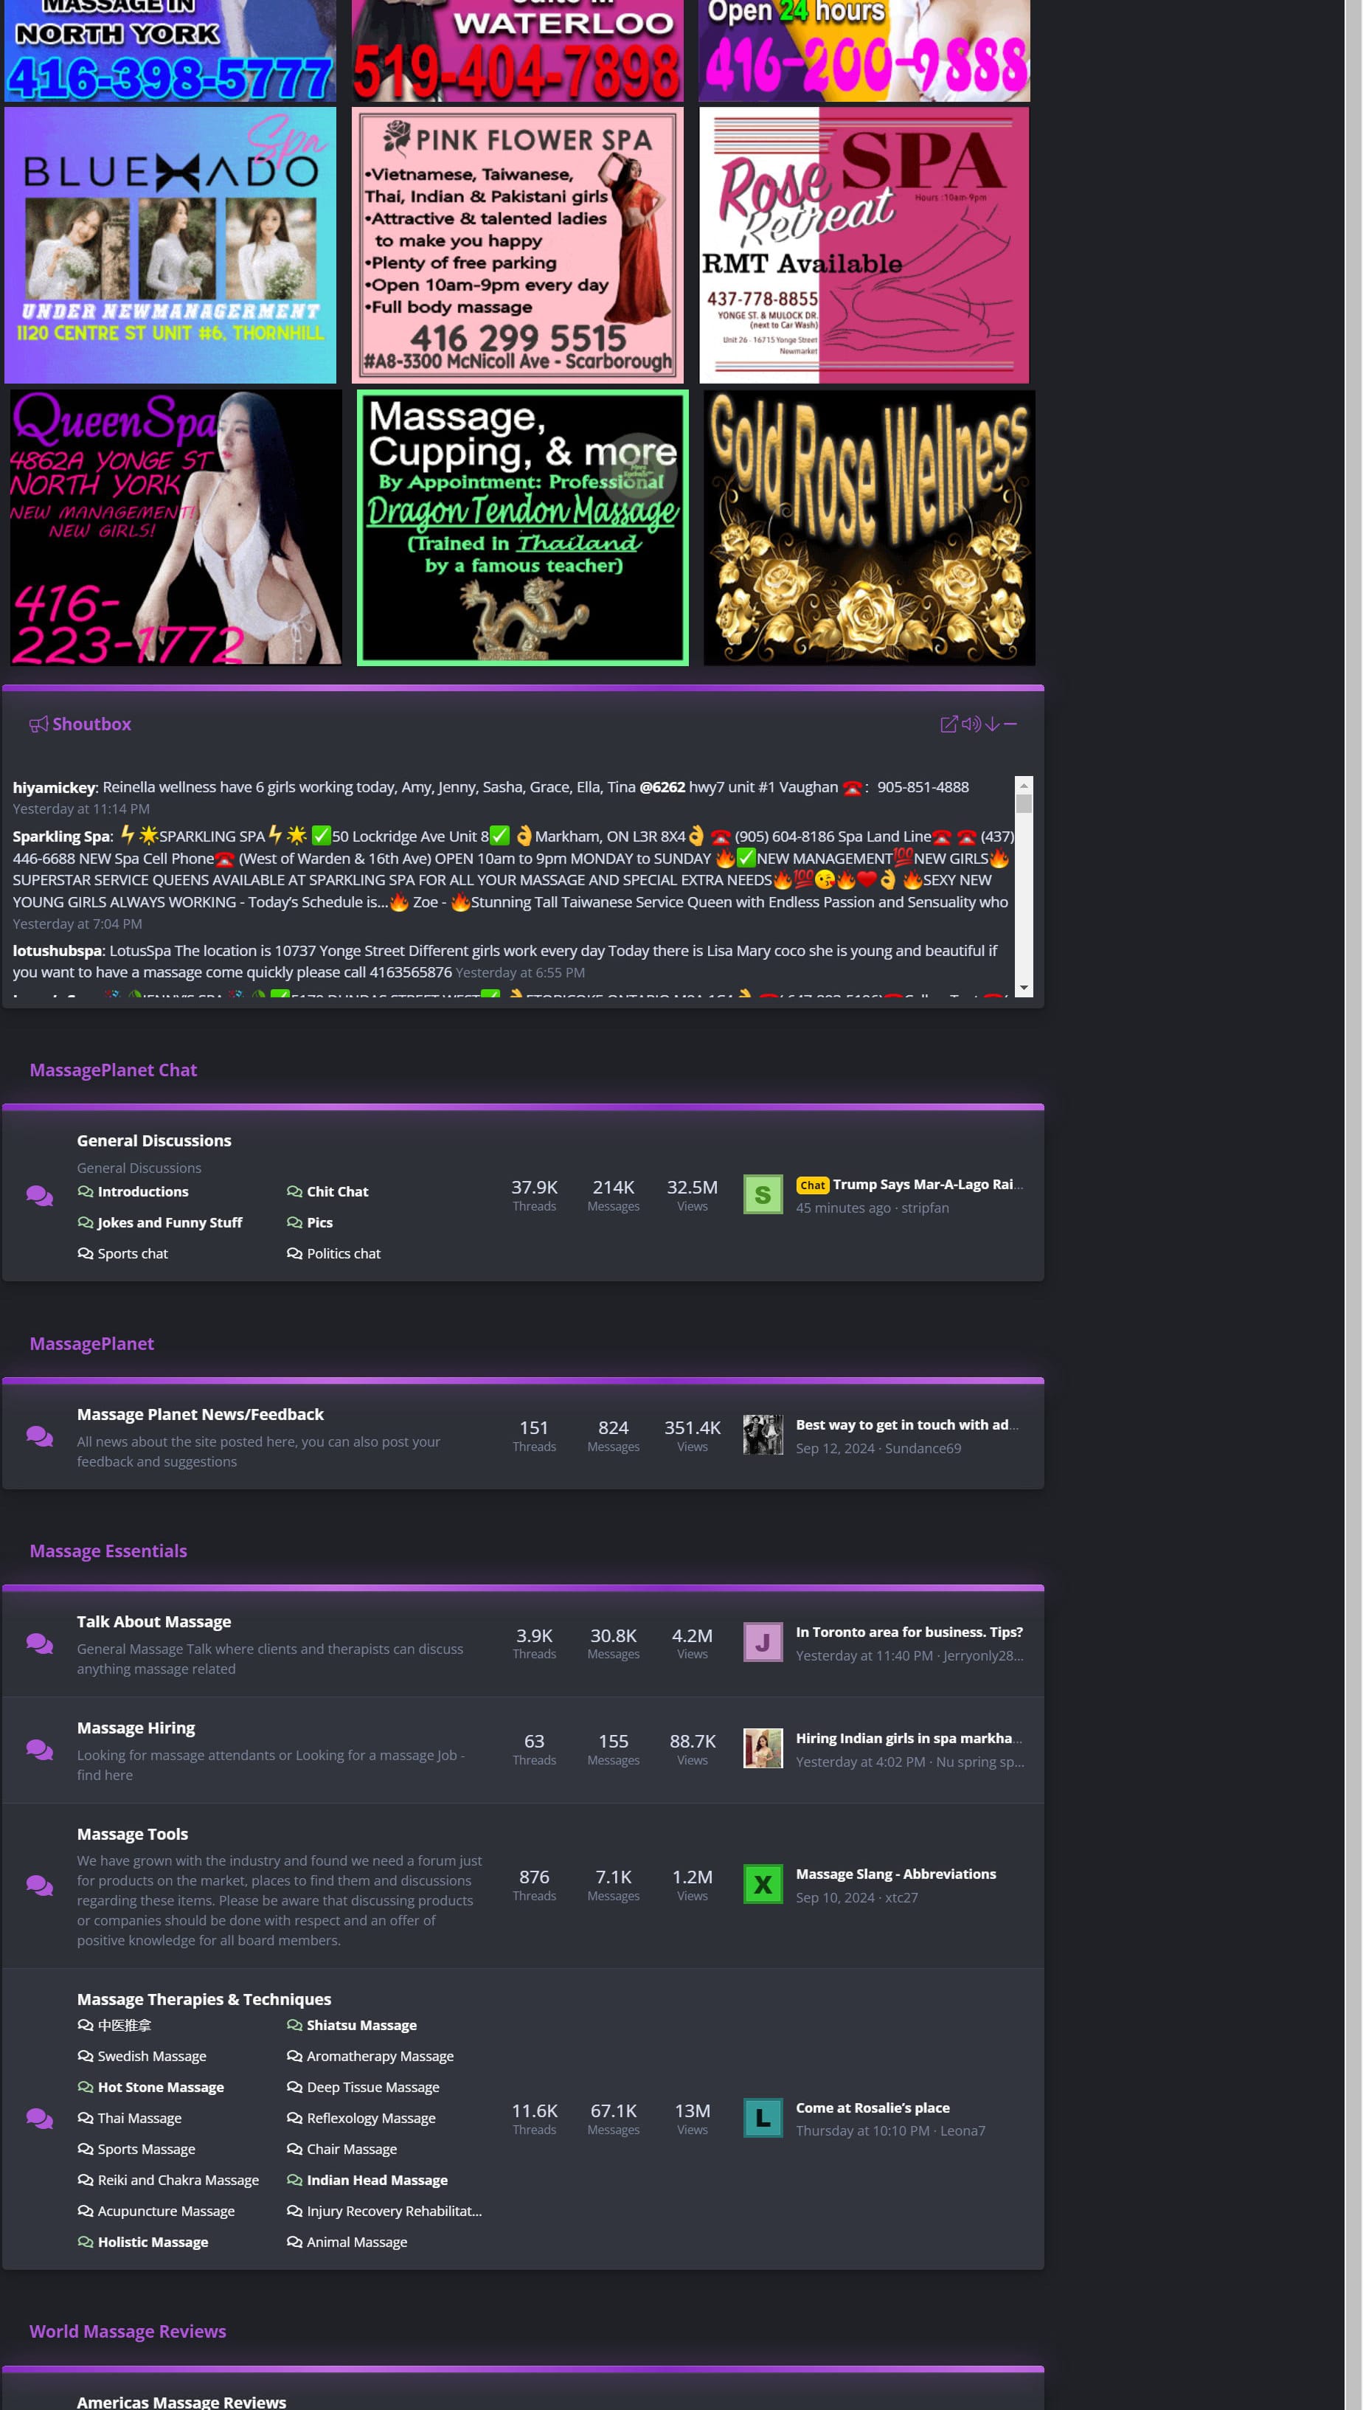Click the purple J user avatar
Viewport: 1363px width, 2410px height.
(762, 1642)
